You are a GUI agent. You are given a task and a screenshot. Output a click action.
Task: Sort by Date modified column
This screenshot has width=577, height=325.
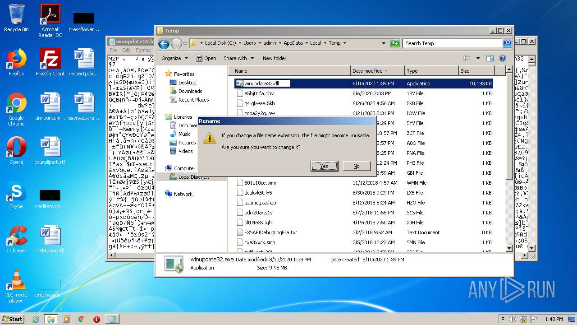point(377,71)
